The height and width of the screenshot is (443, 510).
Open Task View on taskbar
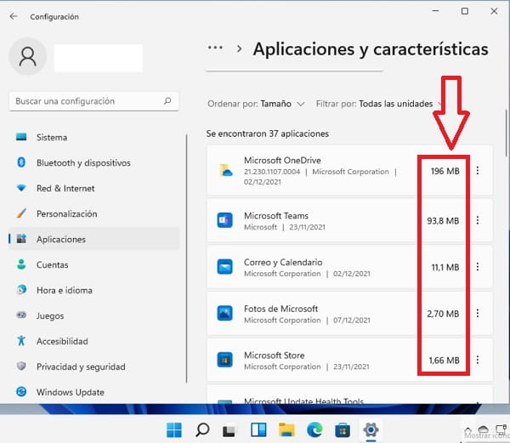(229, 430)
